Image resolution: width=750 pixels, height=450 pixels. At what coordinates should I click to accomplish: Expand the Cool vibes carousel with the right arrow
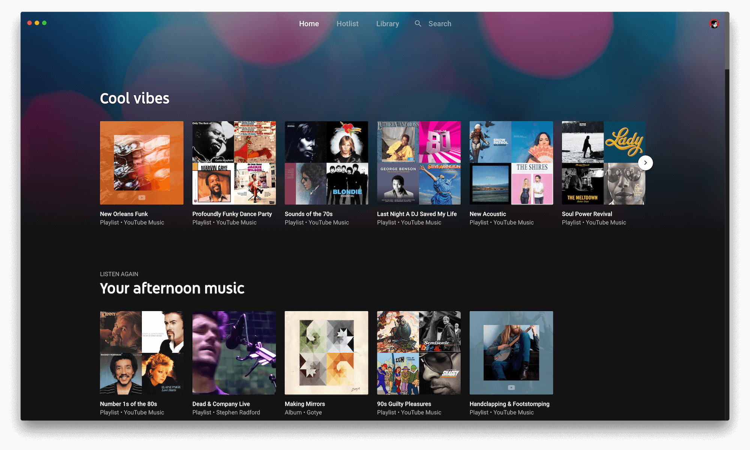coord(645,163)
